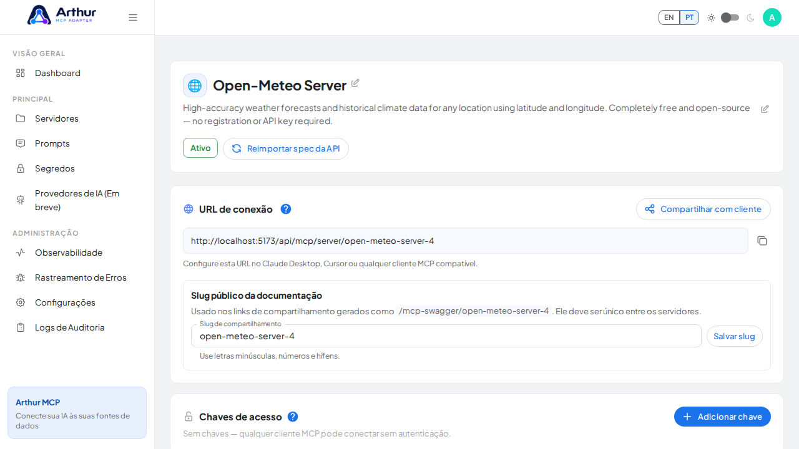The width and height of the screenshot is (799, 449).
Task: Click the Logs de Auditoria clipboard icon
Action: pyautogui.click(x=21, y=327)
